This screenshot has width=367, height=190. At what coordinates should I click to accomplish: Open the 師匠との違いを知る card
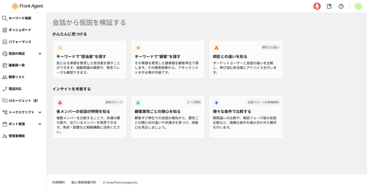coord(246,60)
